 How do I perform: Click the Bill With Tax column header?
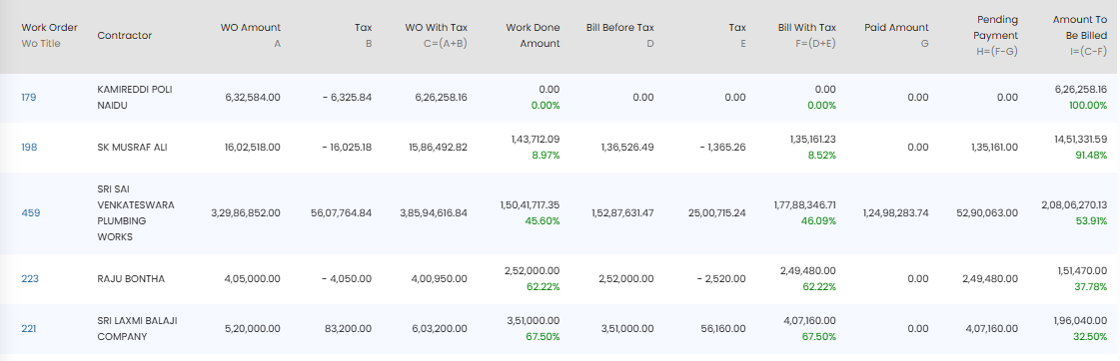point(807,28)
